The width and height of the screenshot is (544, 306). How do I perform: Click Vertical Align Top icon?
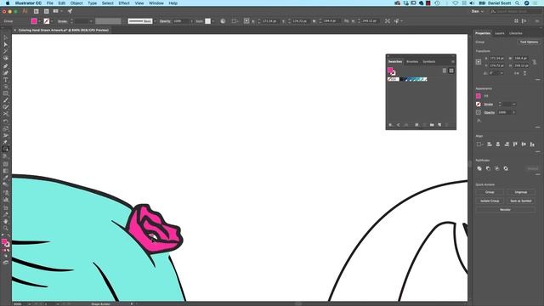tap(515, 144)
